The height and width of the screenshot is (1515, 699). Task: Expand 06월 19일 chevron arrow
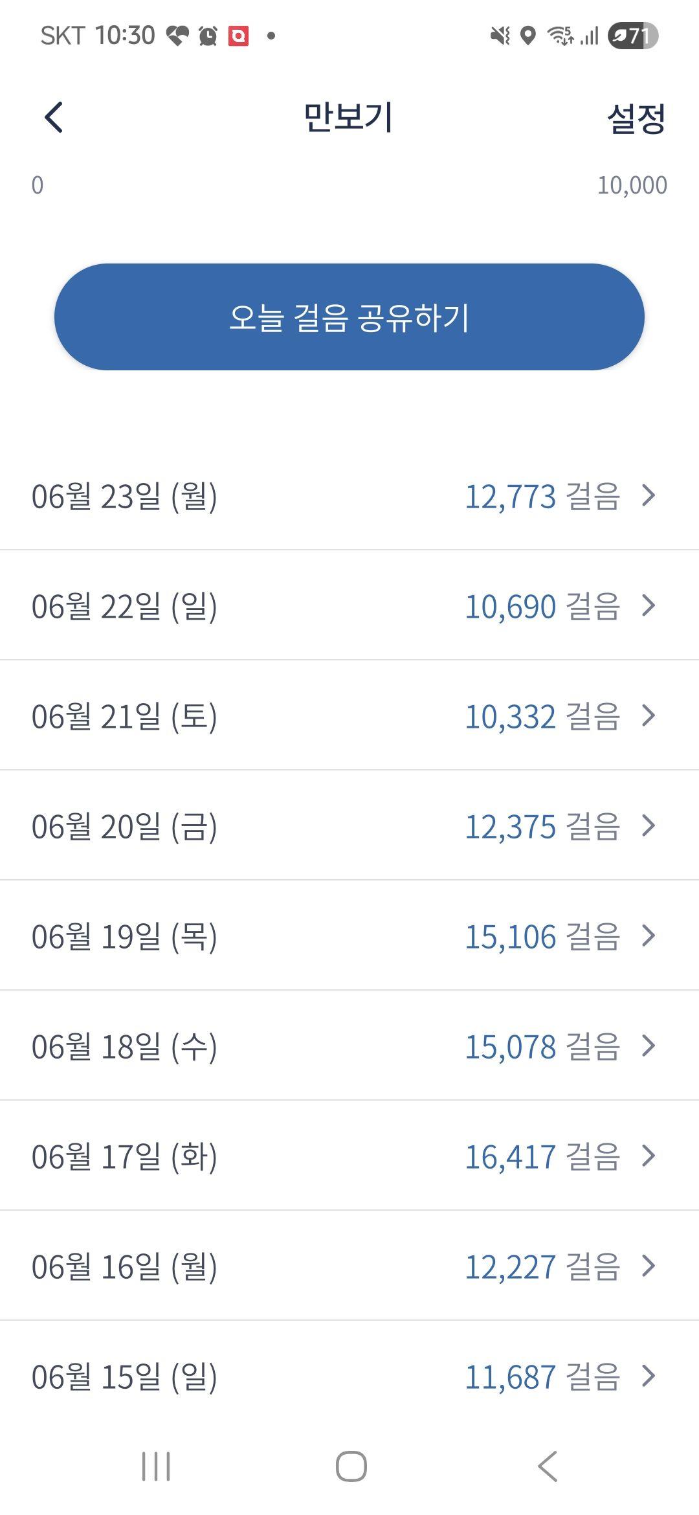pyautogui.click(x=649, y=936)
